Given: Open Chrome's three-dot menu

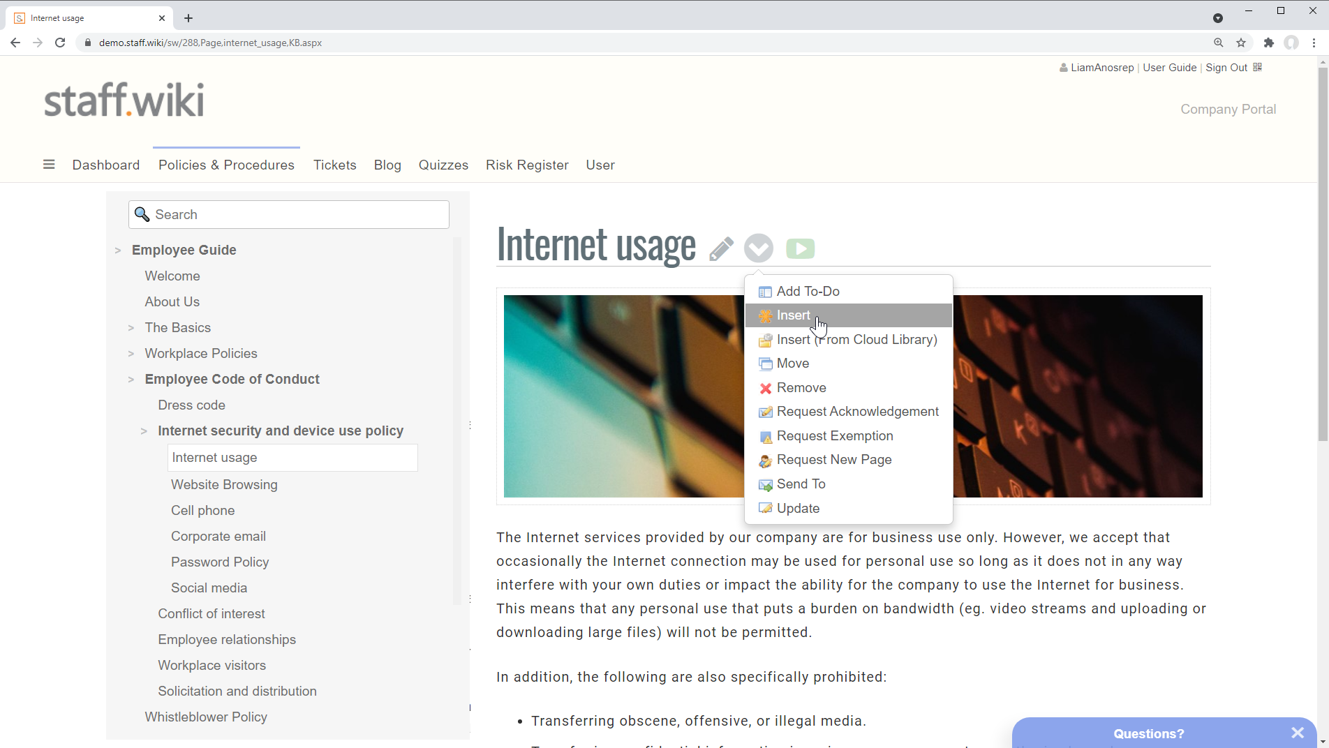Looking at the screenshot, I should 1314,43.
